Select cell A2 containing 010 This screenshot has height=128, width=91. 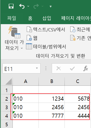coord(26,99)
